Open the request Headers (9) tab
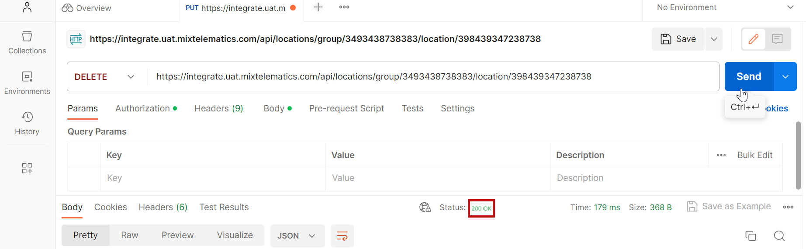Viewport: 806px width, 249px height. point(219,108)
